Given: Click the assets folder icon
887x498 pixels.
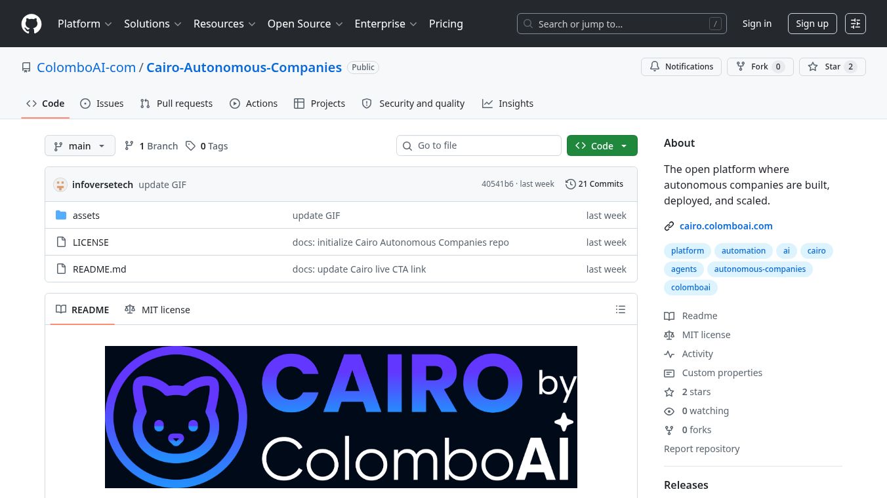Looking at the screenshot, I should pyautogui.click(x=61, y=216).
